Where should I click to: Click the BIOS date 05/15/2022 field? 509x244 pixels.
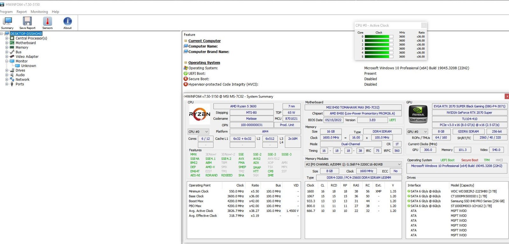coord(333,120)
